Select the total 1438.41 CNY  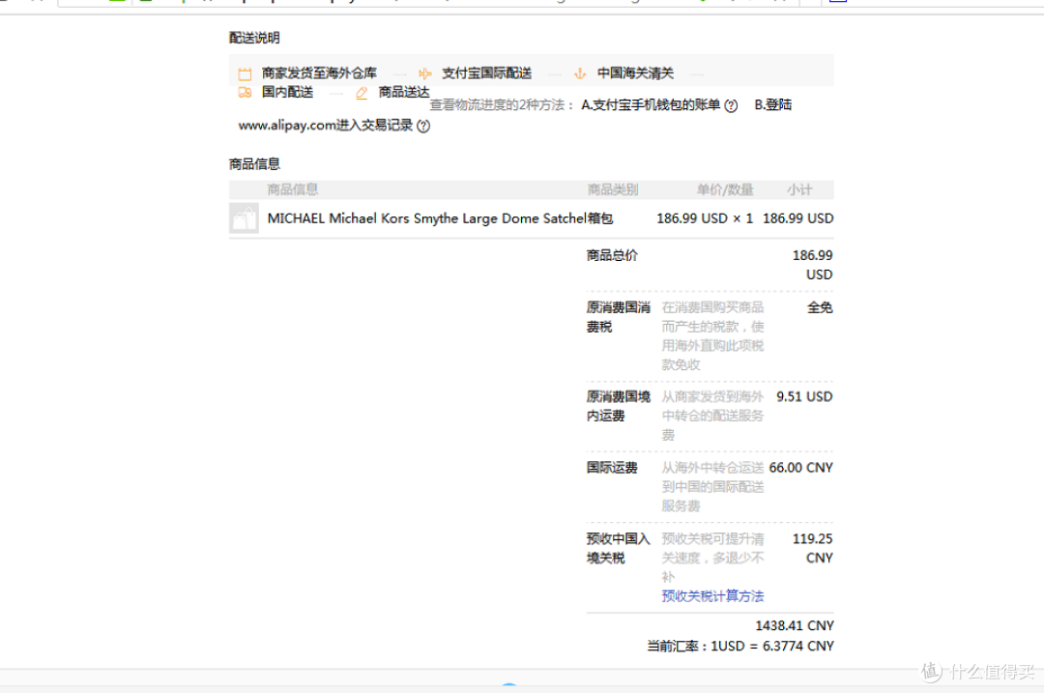click(795, 625)
